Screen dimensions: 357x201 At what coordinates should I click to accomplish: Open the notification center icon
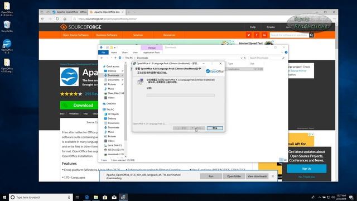click(351, 197)
